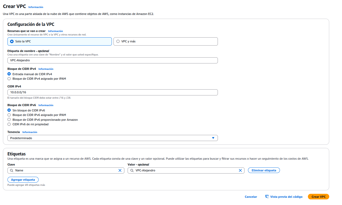
Task: Focus the Etiqueta de nombre text field
Action: pos(112,60)
